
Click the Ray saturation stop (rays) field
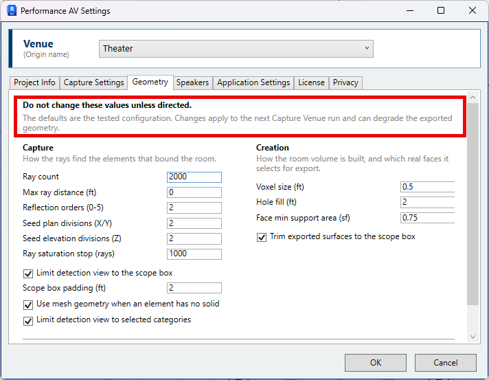194,254
